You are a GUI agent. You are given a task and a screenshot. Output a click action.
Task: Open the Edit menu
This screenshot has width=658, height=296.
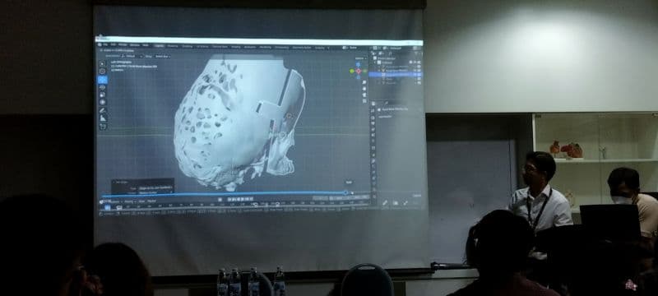click(x=113, y=45)
